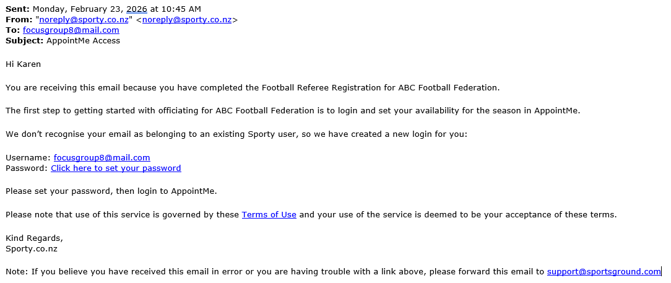This screenshot has width=671, height=283.
Task: Click the 'AppointMe Access' subject text
Action: point(83,41)
